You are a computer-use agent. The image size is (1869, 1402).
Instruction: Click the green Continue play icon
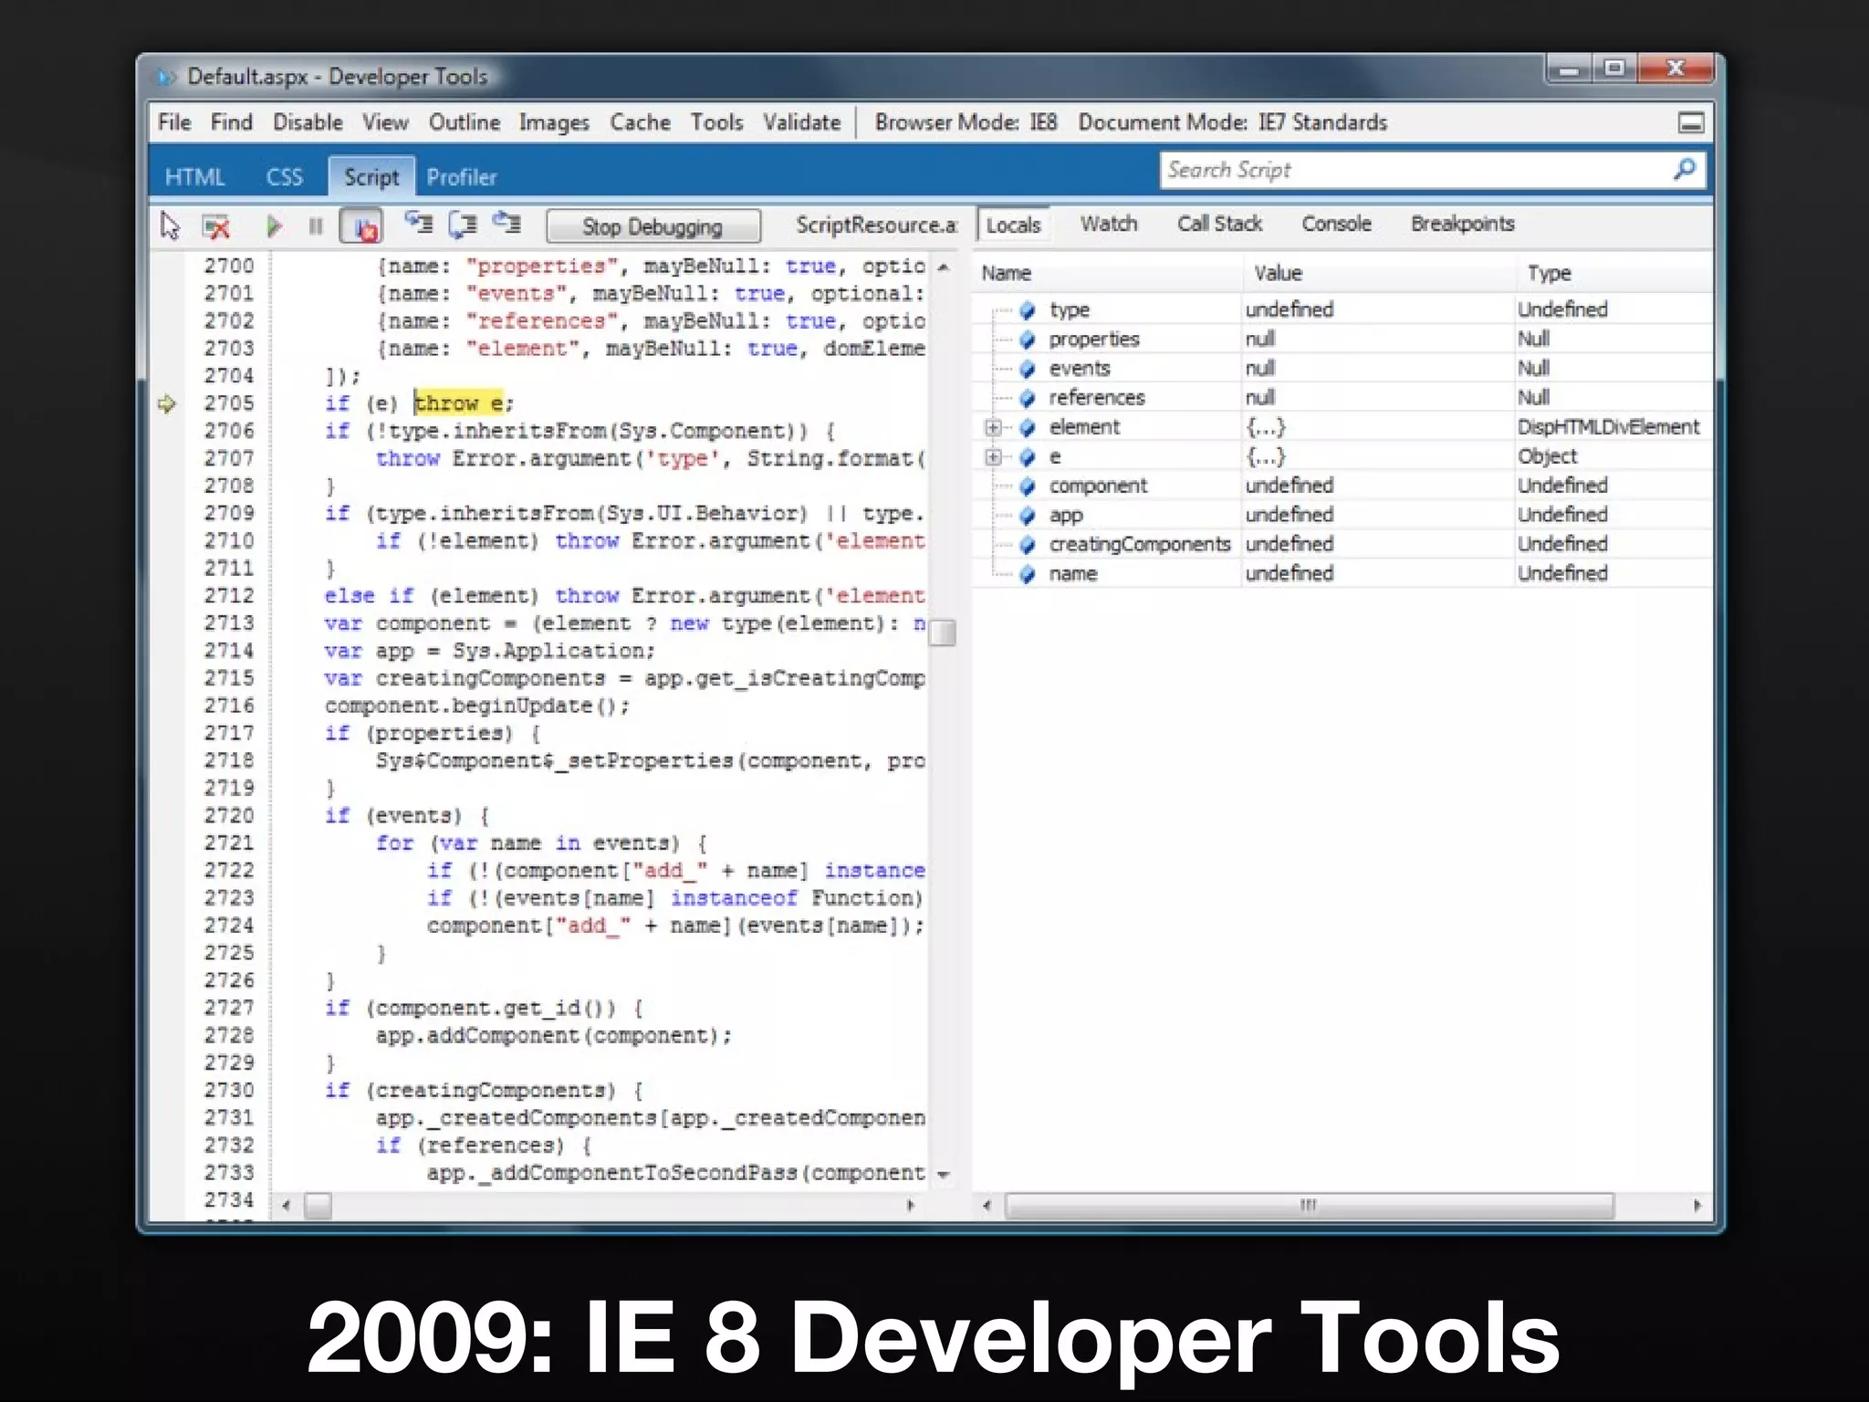tap(273, 225)
